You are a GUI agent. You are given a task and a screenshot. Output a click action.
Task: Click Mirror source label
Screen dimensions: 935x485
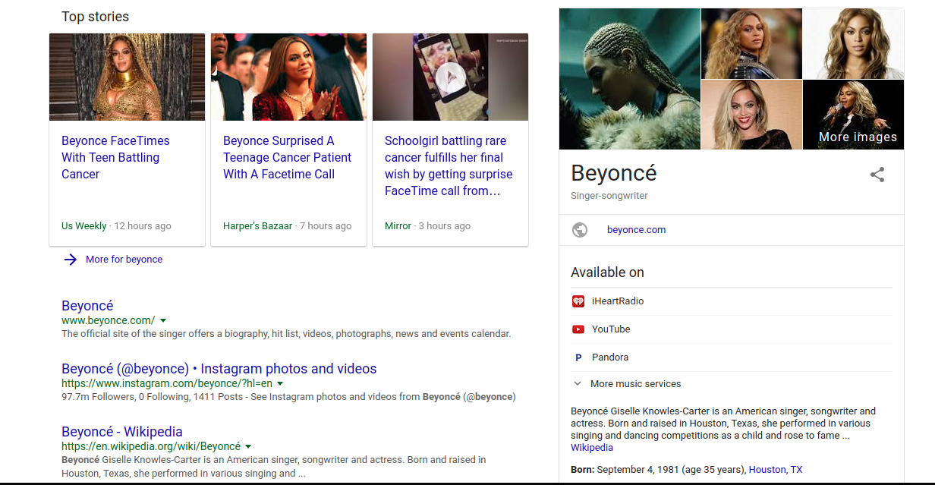tap(398, 226)
